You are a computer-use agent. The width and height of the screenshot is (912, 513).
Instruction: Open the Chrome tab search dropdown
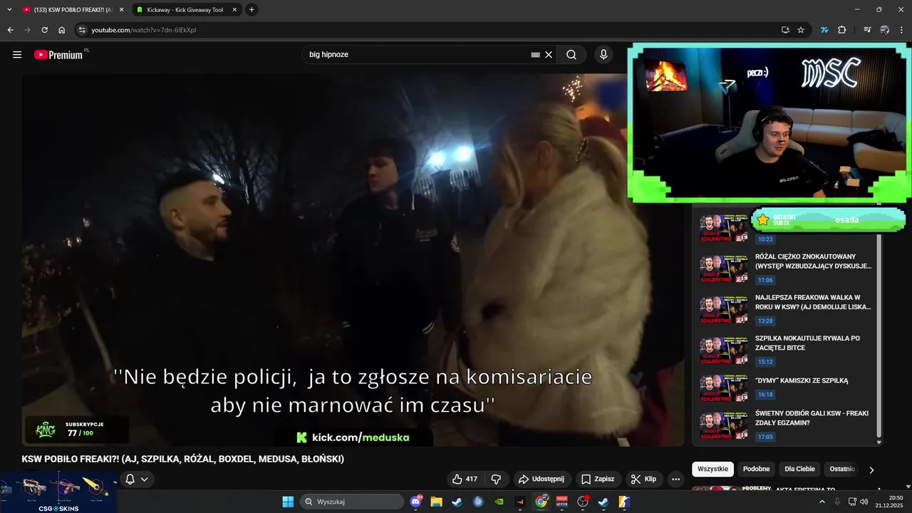(x=9, y=9)
